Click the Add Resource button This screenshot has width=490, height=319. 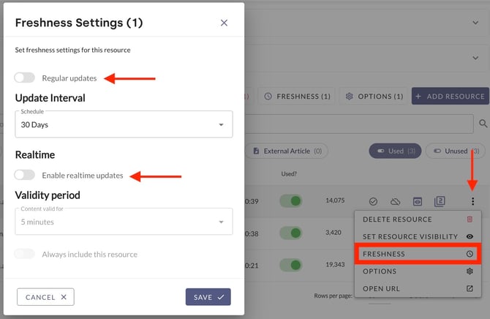[450, 96]
